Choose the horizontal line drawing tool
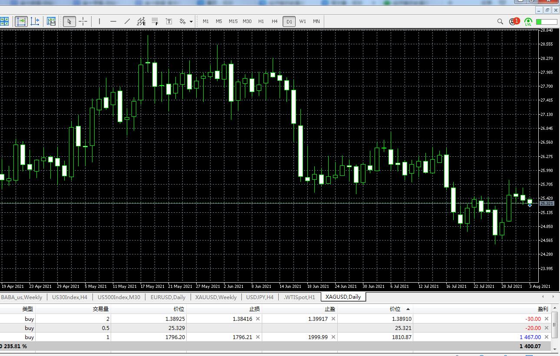Image resolution: width=560 pixels, height=356 pixels. pos(113,21)
